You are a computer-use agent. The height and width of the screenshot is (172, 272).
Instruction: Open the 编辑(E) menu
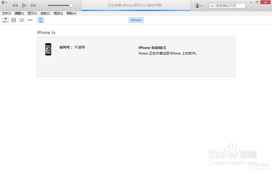19,14
